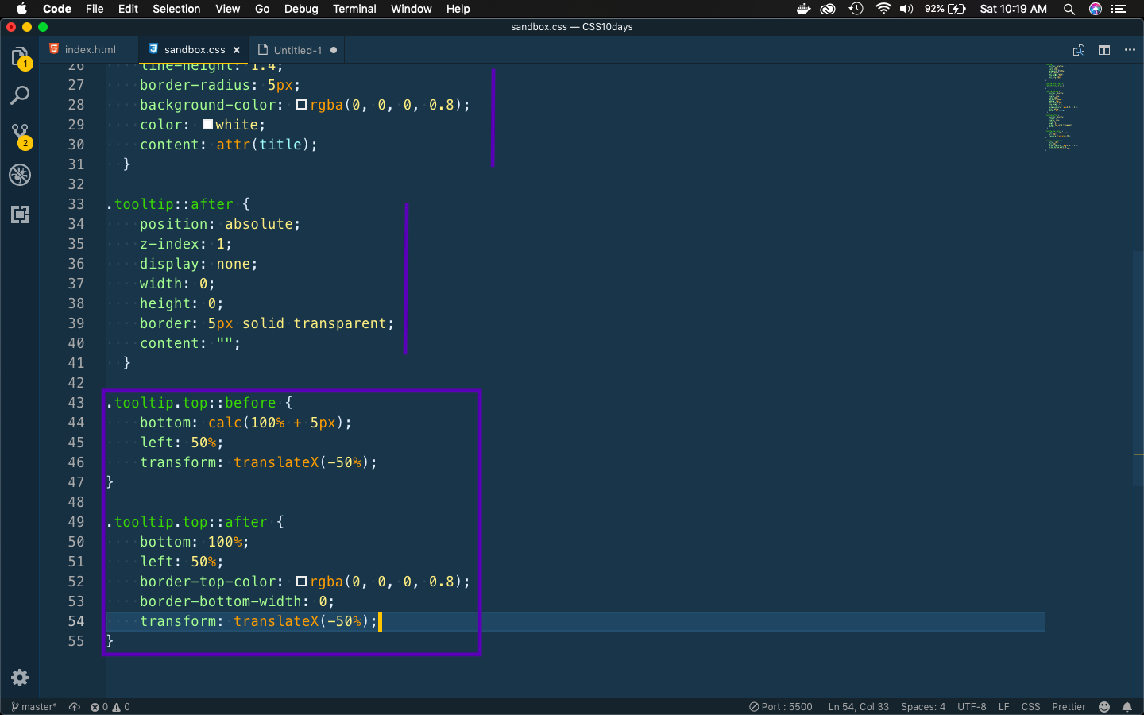Click the synchronize changes cloud icon

coord(75,707)
